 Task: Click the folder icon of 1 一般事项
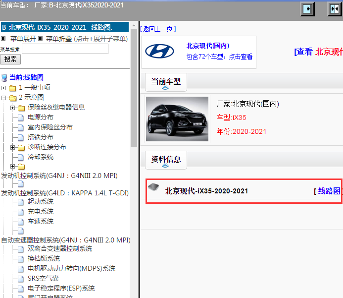click(12, 88)
